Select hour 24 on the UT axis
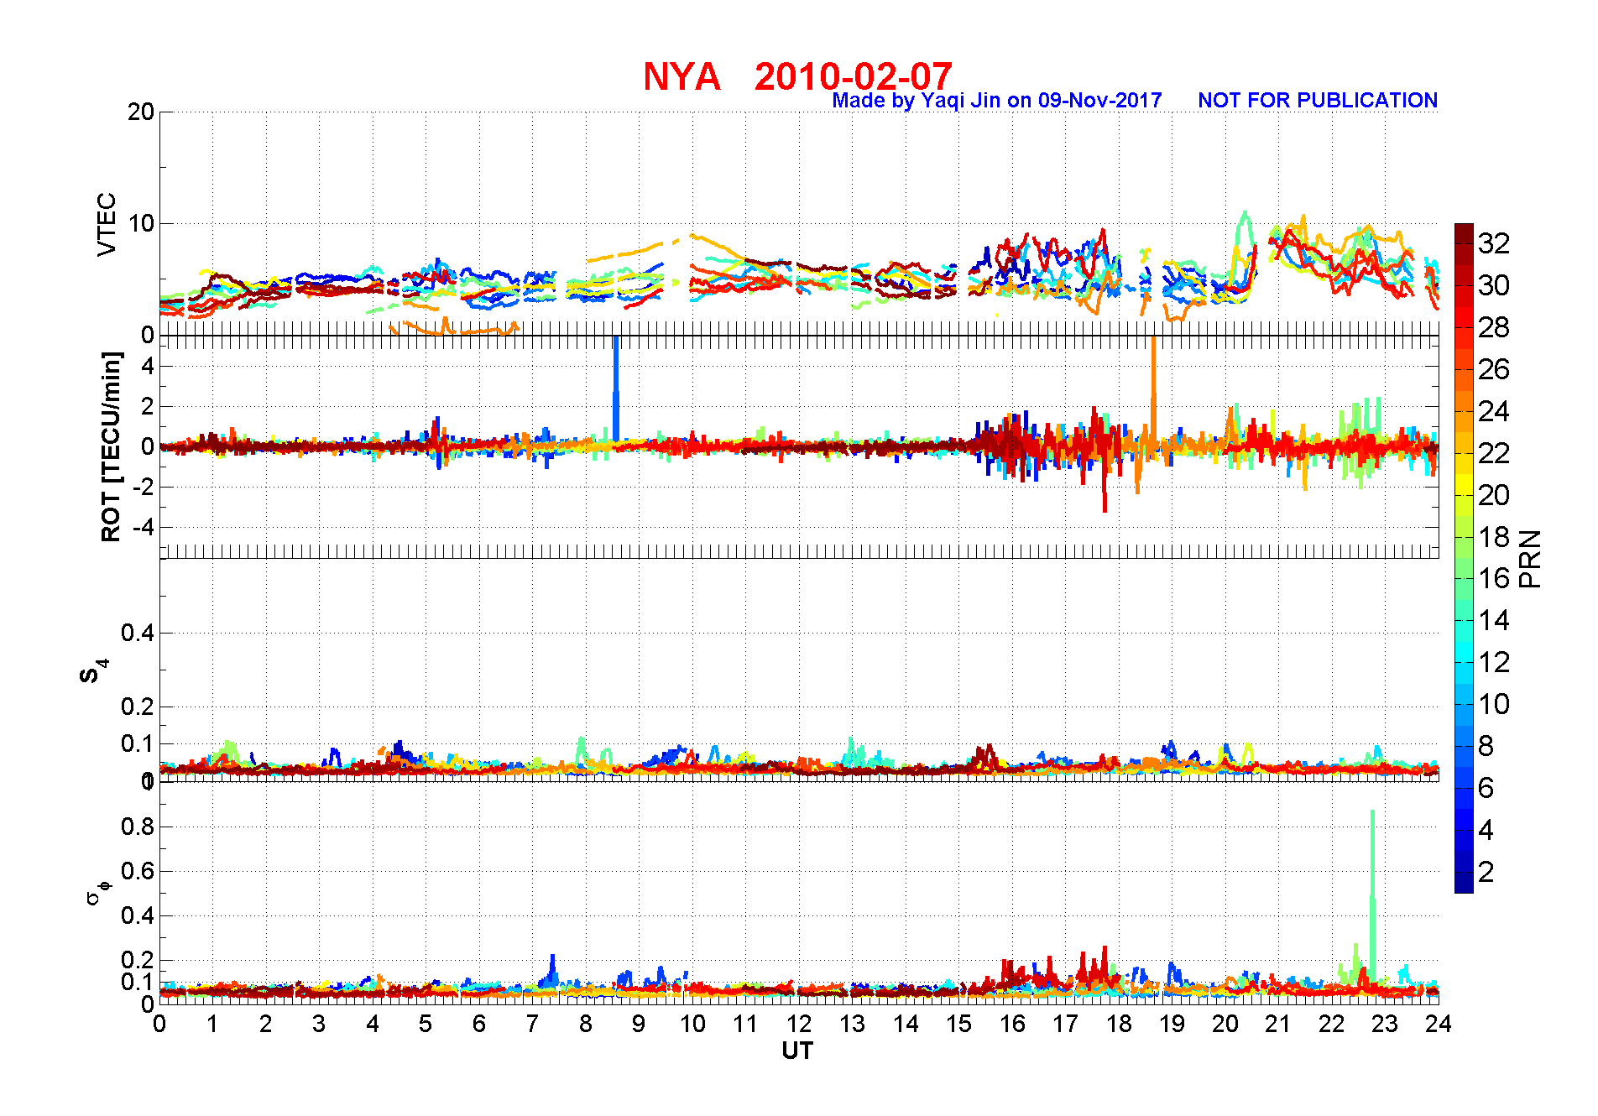The height and width of the screenshot is (1116, 1598). 1439,1024
